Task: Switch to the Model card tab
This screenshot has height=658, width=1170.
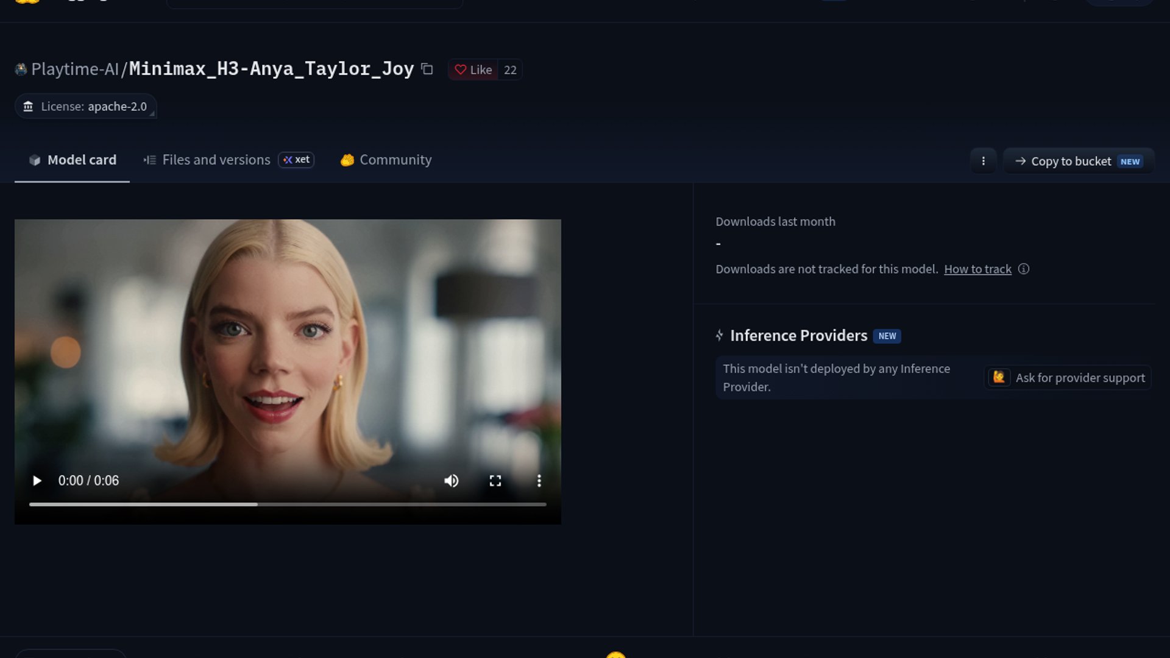Action: (x=72, y=160)
